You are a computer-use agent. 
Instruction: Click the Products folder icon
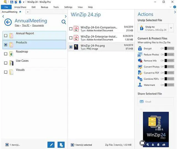pyautogui.click(x=11, y=45)
